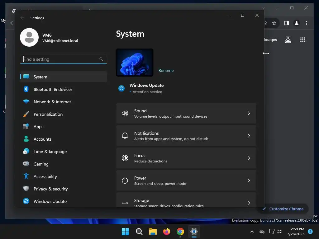This screenshot has height=239, width=319.
Task: Bookmark this page with Chrome's star icon
Action: [x=274, y=23]
